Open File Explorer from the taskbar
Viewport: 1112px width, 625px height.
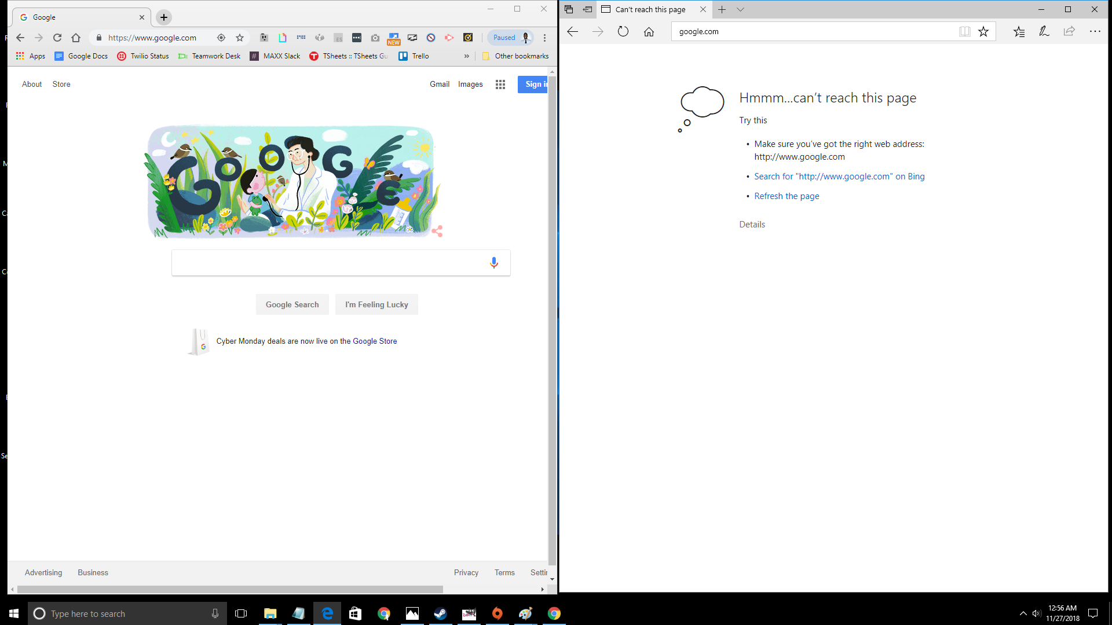point(270,613)
